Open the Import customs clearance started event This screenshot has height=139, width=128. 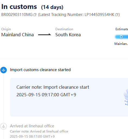tap(40, 70)
